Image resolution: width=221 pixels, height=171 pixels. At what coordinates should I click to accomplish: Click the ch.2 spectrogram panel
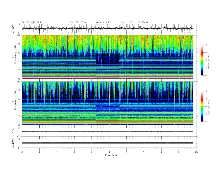pos(107,103)
